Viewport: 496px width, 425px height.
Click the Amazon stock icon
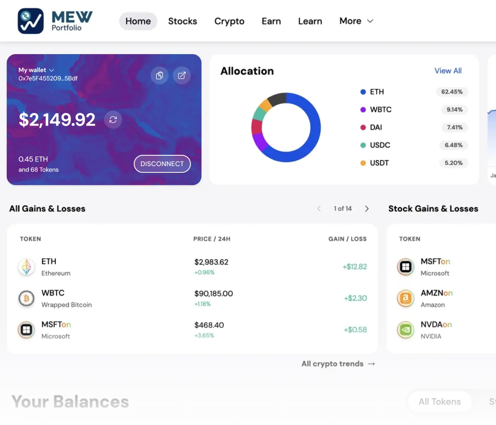coord(406,298)
